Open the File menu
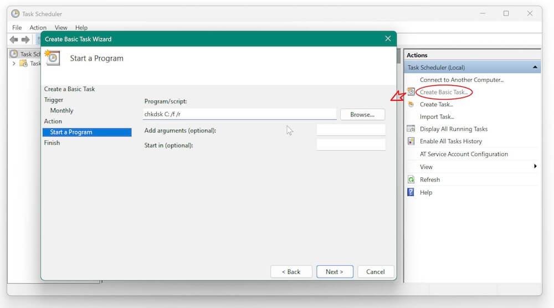554x308 pixels. [x=17, y=27]
